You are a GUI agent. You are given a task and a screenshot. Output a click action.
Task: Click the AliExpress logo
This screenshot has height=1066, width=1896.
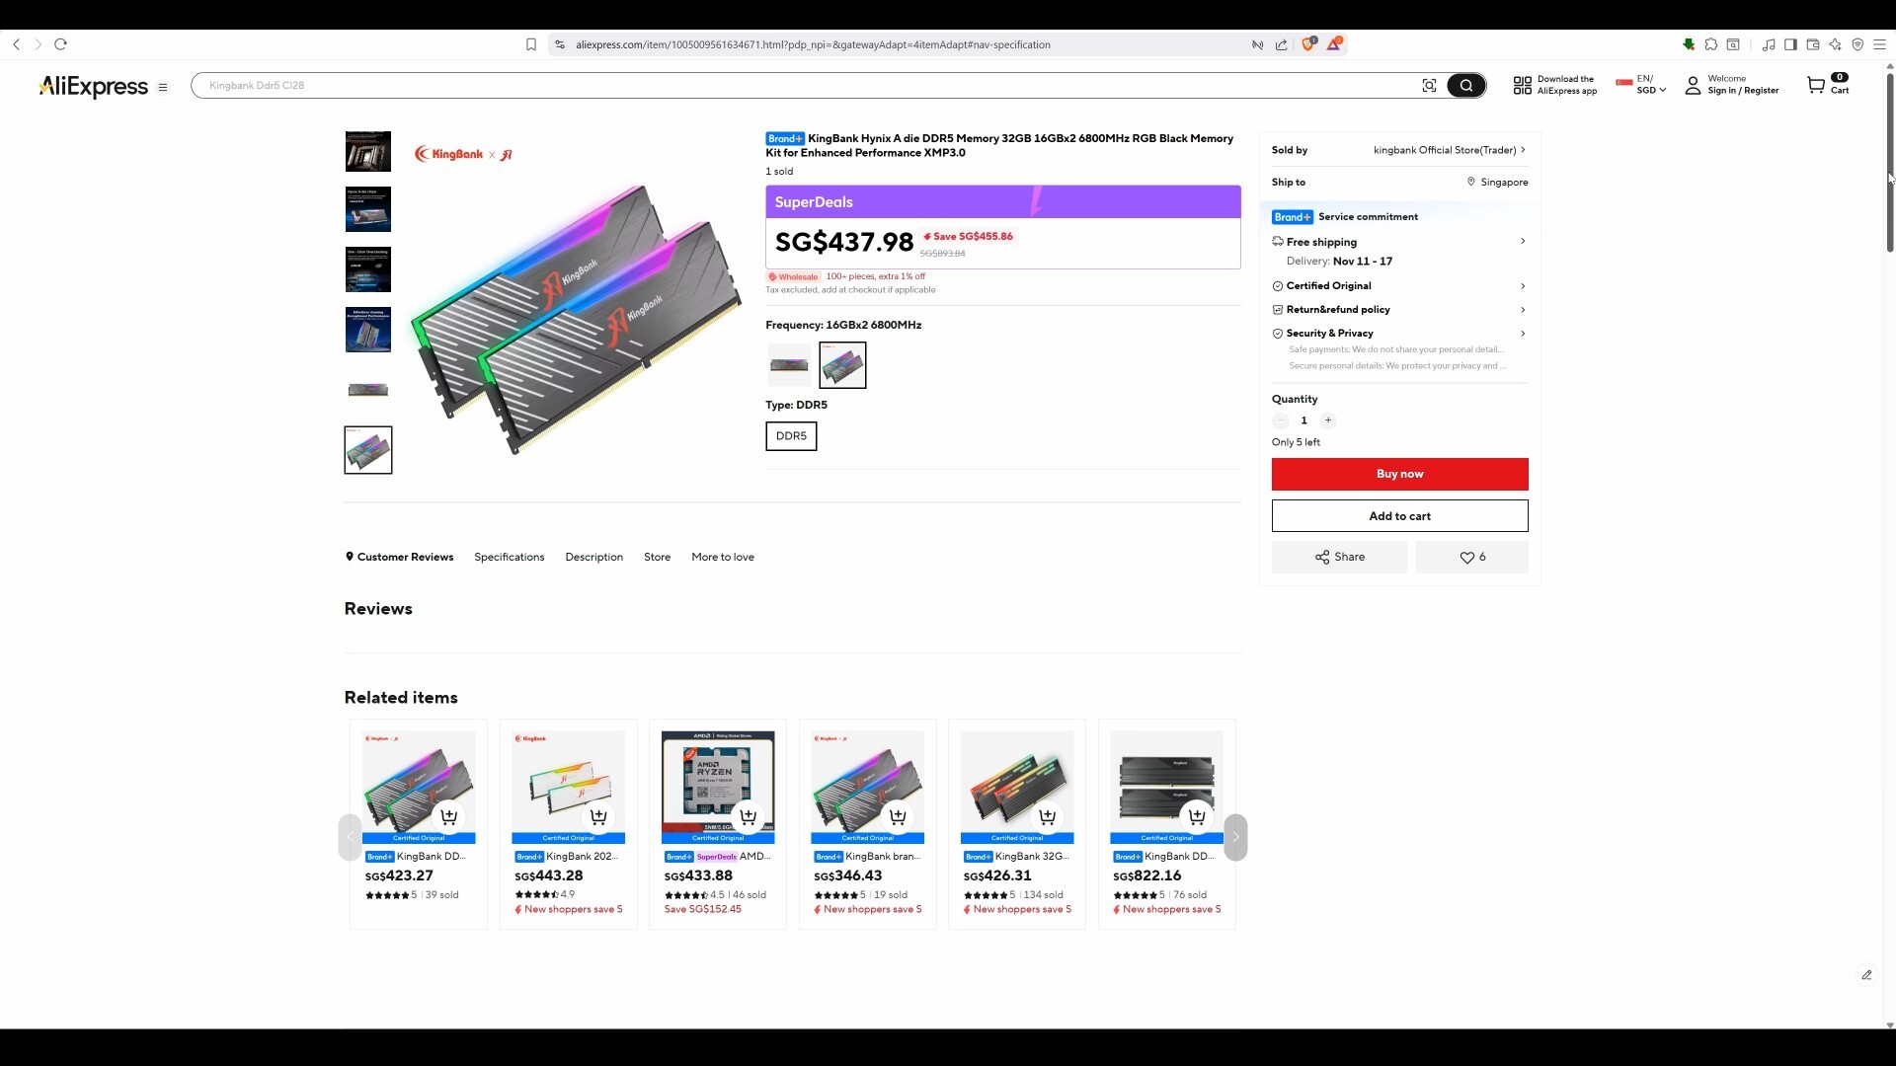[x=93, y=87]
